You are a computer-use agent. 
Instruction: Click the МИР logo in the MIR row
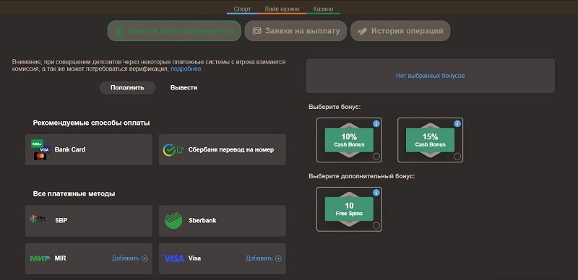(x=40, y=258)
